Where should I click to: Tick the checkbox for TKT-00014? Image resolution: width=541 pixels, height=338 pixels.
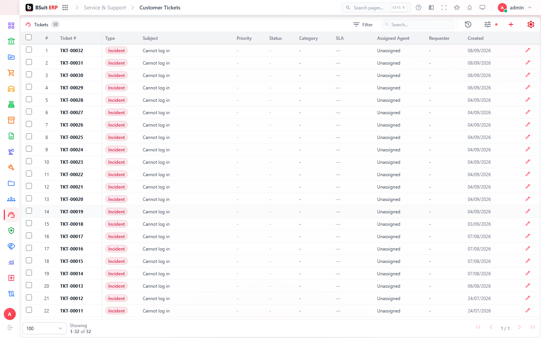[29, 273]
